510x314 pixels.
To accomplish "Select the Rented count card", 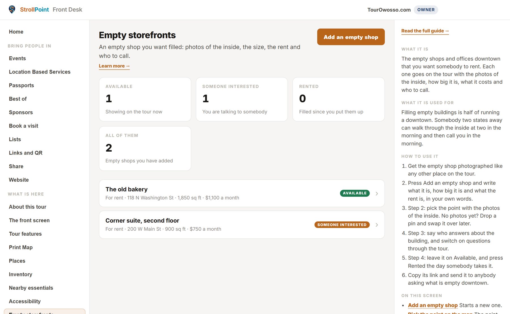I will click(x=339, y=99).
